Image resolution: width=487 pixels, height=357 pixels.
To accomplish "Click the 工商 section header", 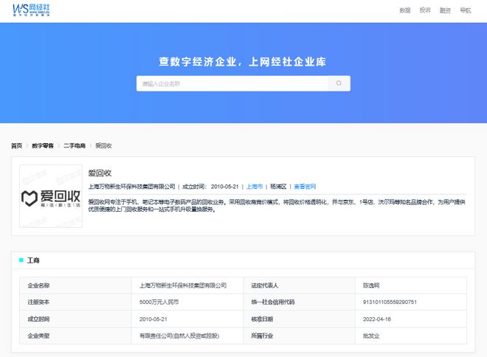I will (x=33, y=260).
